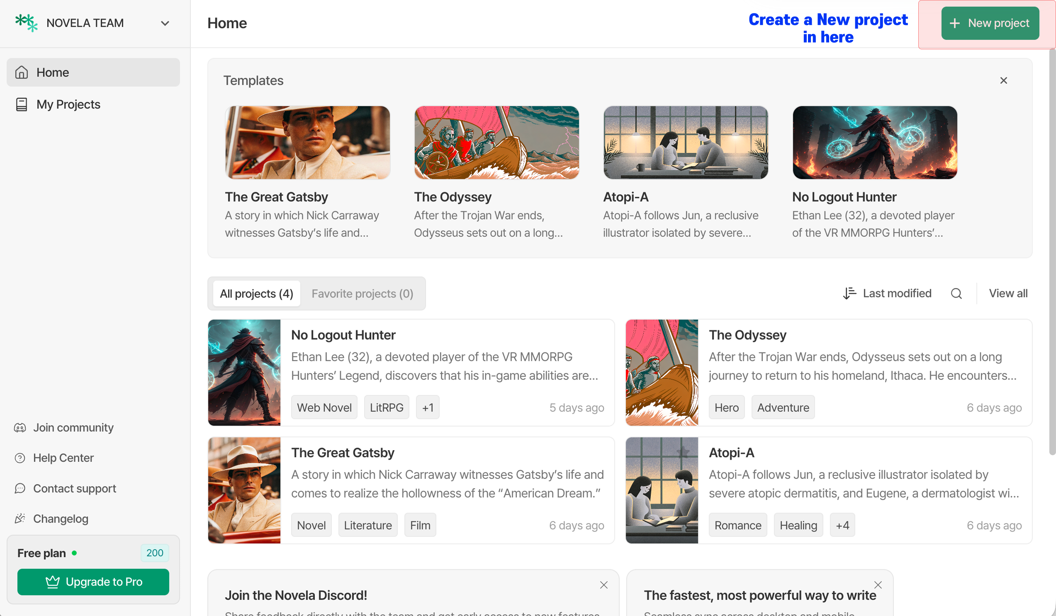Click the Film tag
This screenshot has height=616, width=1056.
[420, 525]
